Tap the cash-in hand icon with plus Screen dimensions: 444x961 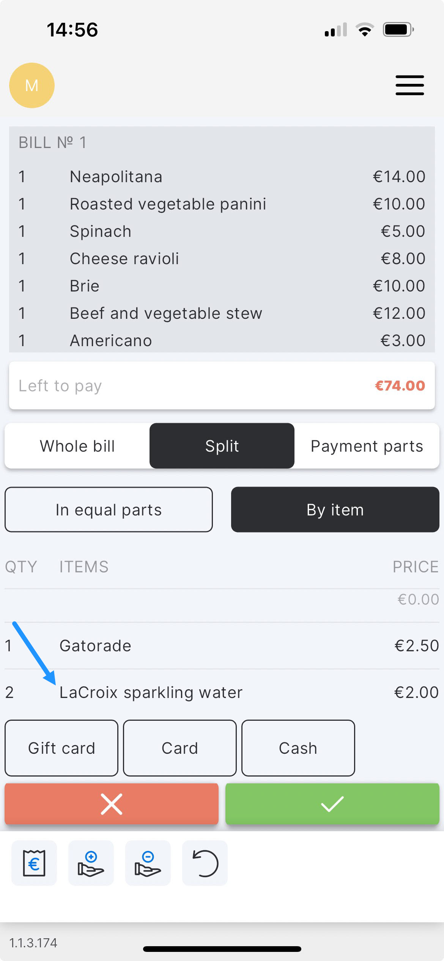point(91,863)
